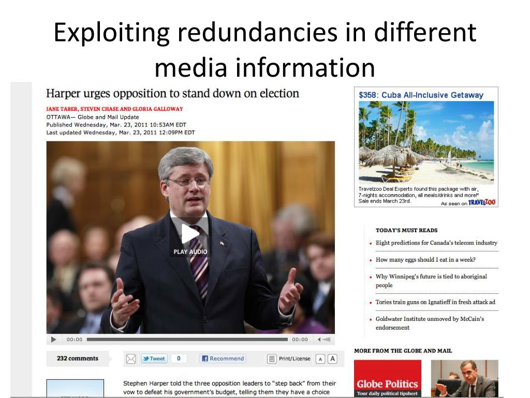The height and width of the screenshot is (398, 530).
Task: Click the Harper photo in the article
Action: point(190,237)
